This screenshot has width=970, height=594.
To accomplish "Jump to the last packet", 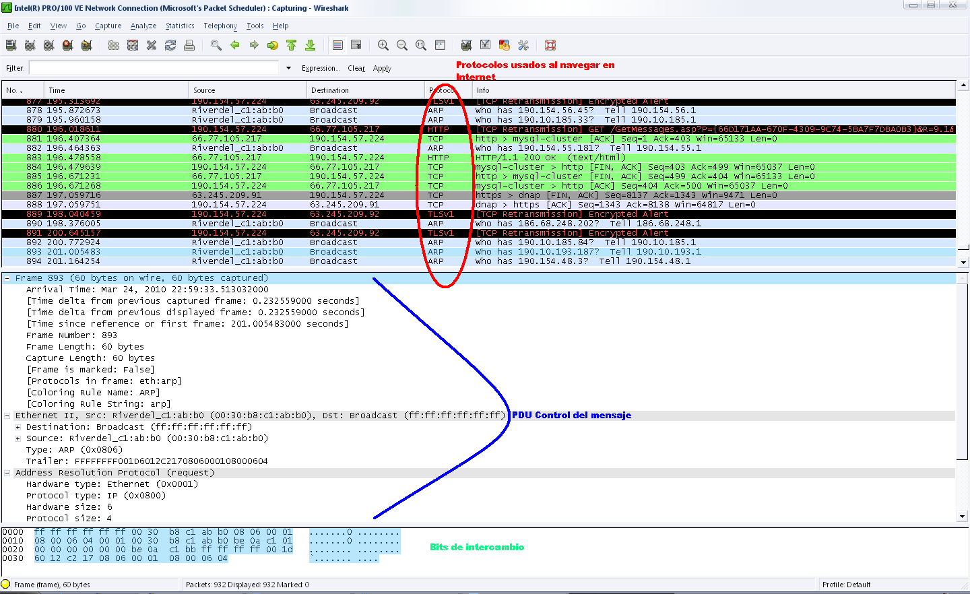I will coord(310,45).
